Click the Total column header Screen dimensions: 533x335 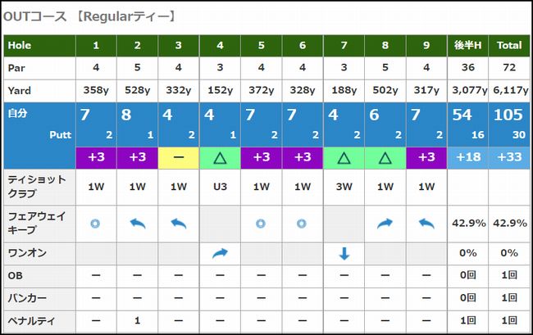coord(509,46)
